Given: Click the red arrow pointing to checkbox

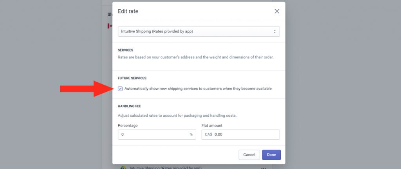Looking at the screenshot, I should point(87,89).
